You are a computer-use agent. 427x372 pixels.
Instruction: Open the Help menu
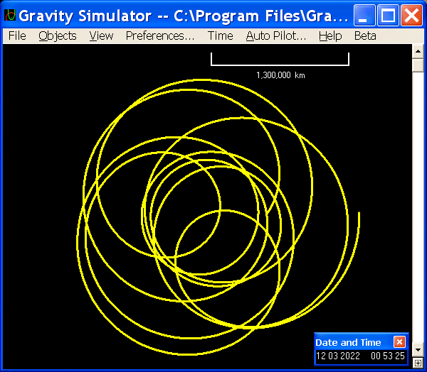(330, 36)
